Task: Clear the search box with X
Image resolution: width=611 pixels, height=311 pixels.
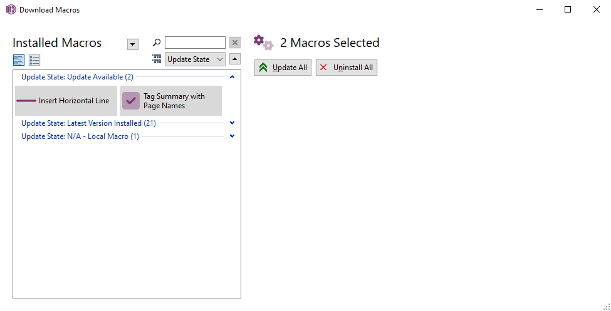Action: point(235,43)
